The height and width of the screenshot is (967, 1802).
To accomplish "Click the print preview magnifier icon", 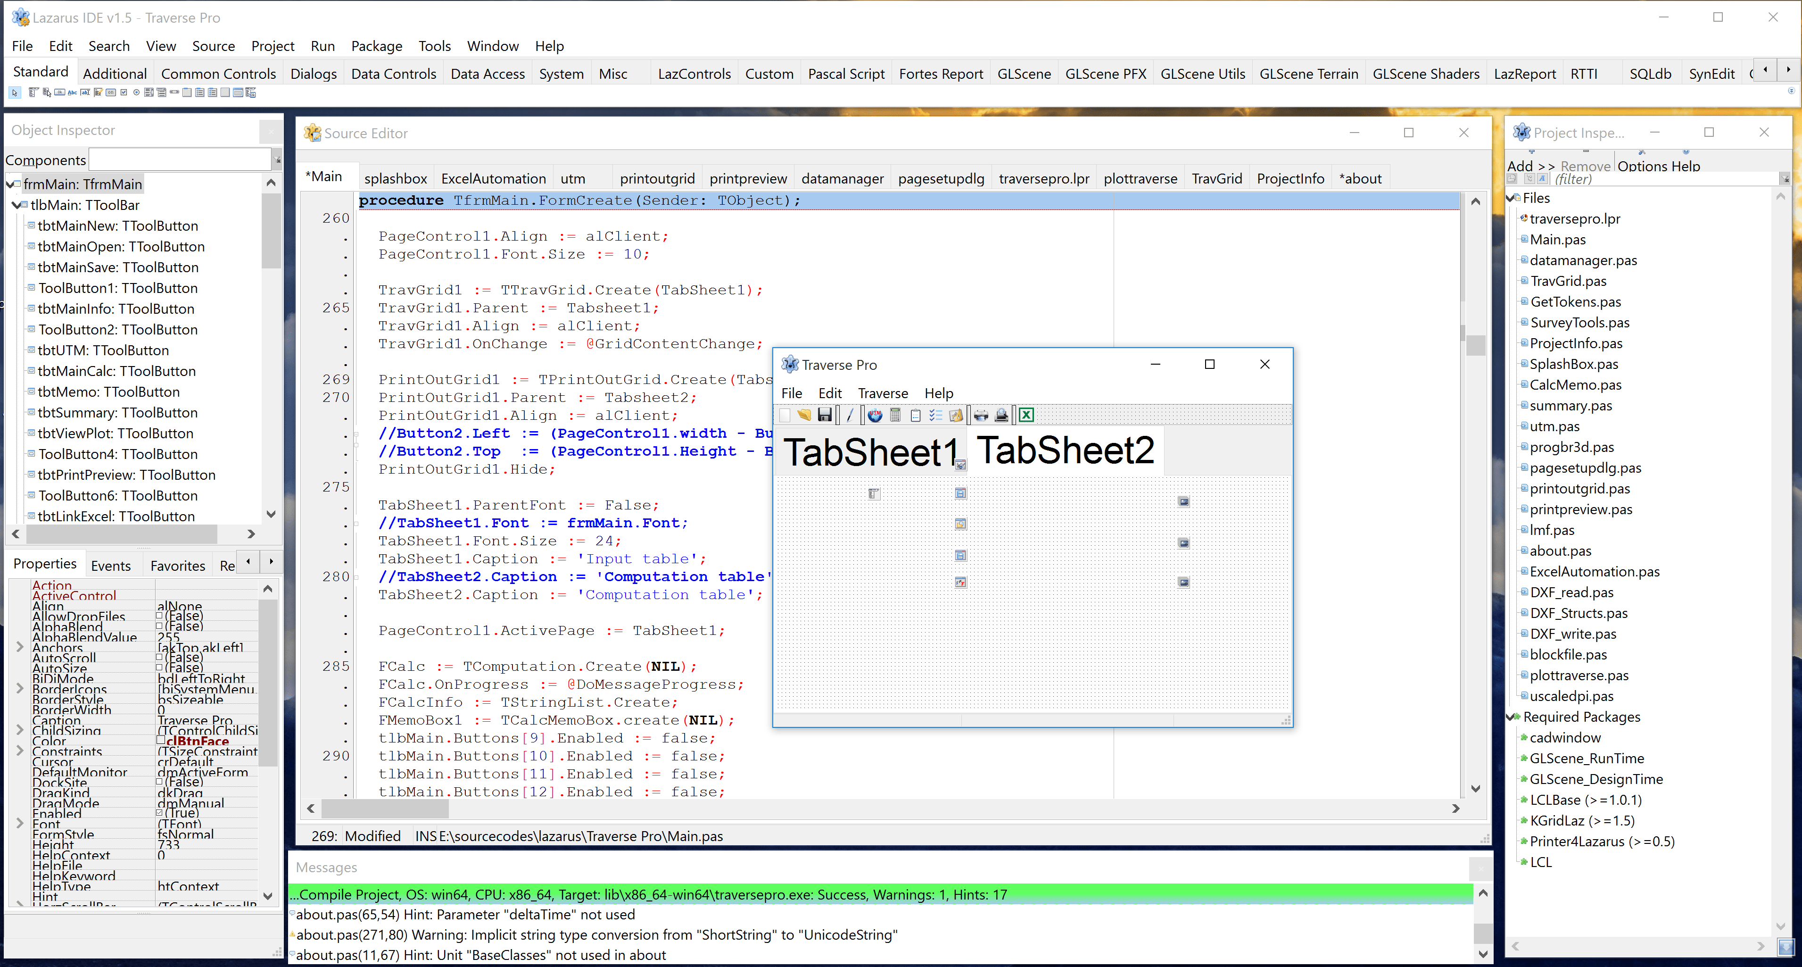I will click(1001, 416).
